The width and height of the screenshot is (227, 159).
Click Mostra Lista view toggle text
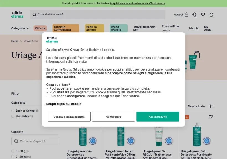pyautogui.click(x=196, y=106)
